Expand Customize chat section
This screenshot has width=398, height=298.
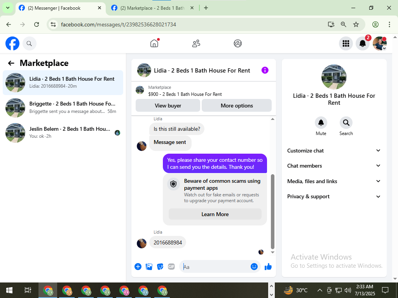pyautogui.click(x=334, y=151)
